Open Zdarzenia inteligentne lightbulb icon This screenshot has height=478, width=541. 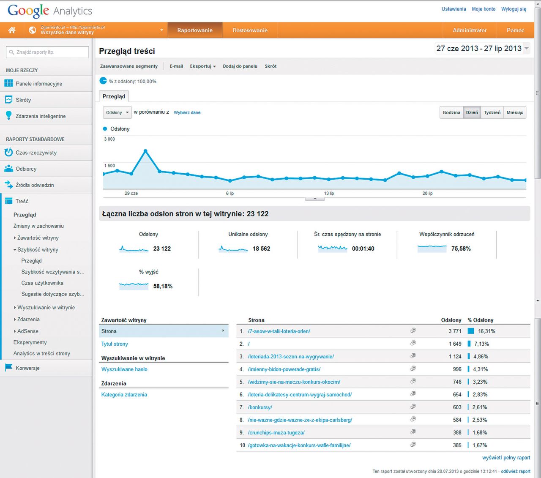pyautogui.click(x=8, y=116)
